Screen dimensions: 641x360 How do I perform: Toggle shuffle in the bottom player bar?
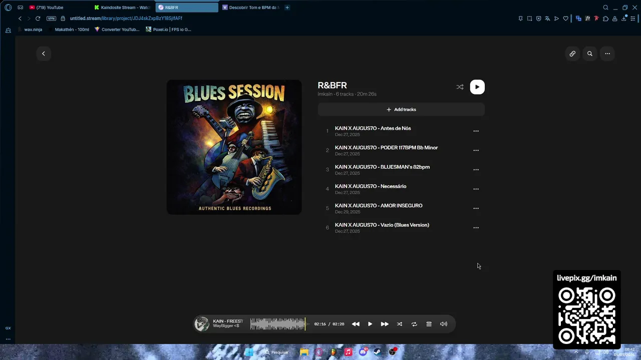400,324
